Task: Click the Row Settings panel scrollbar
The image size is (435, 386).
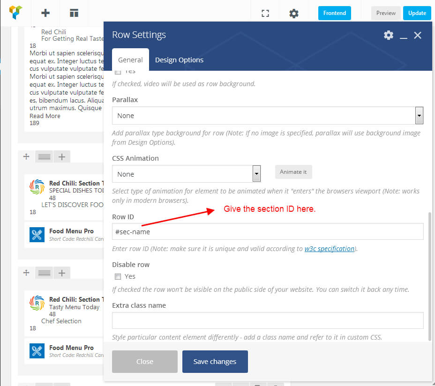Action: [430, 277]
